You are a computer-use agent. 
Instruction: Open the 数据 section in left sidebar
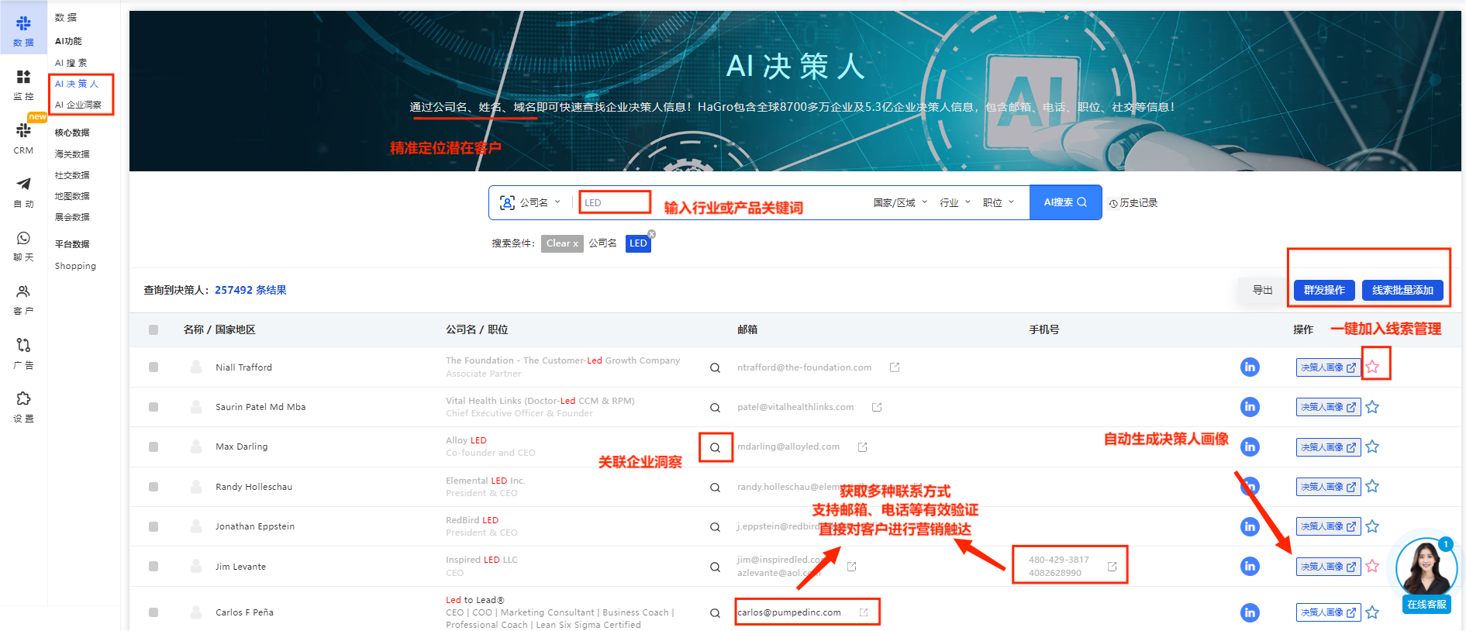23,29
